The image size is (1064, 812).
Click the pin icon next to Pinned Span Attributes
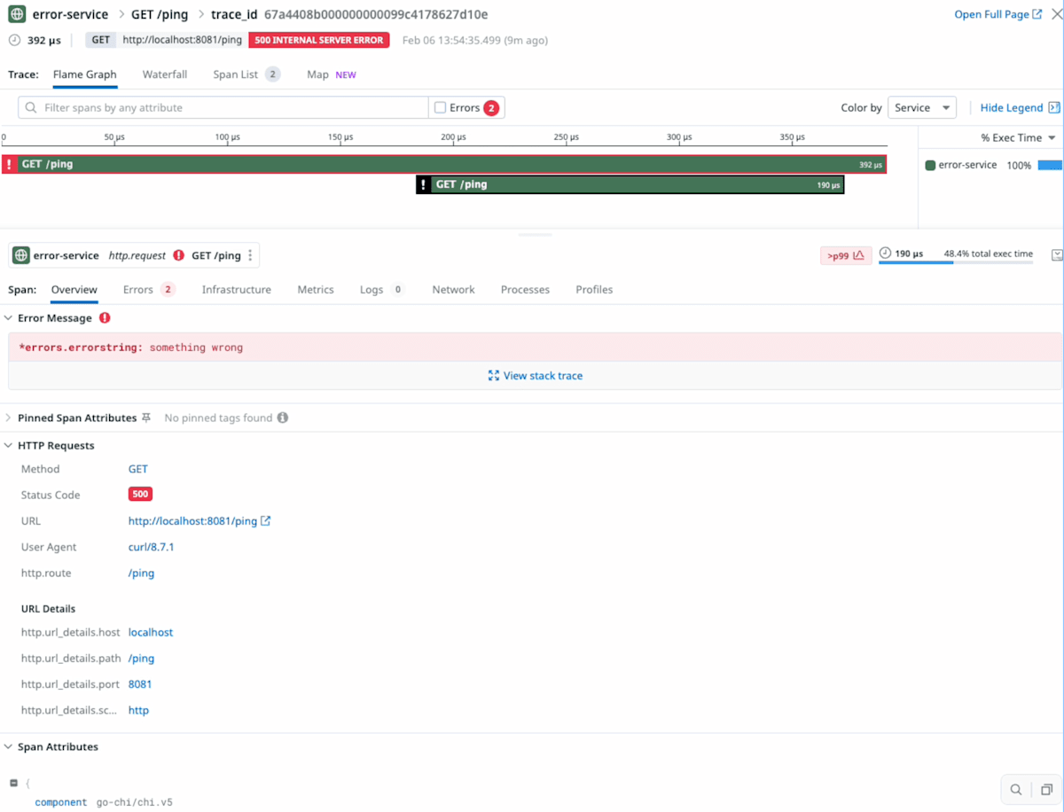(x=146, y=418)
